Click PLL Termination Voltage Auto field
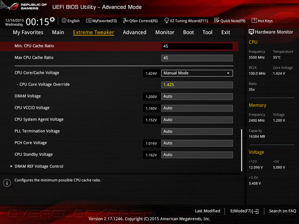The width and height of the screenshot is (299, 224). tap(197, 131)
